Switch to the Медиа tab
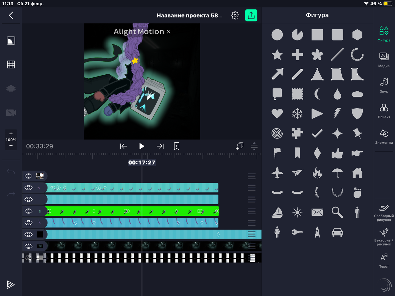 click(x=384, y=60)
